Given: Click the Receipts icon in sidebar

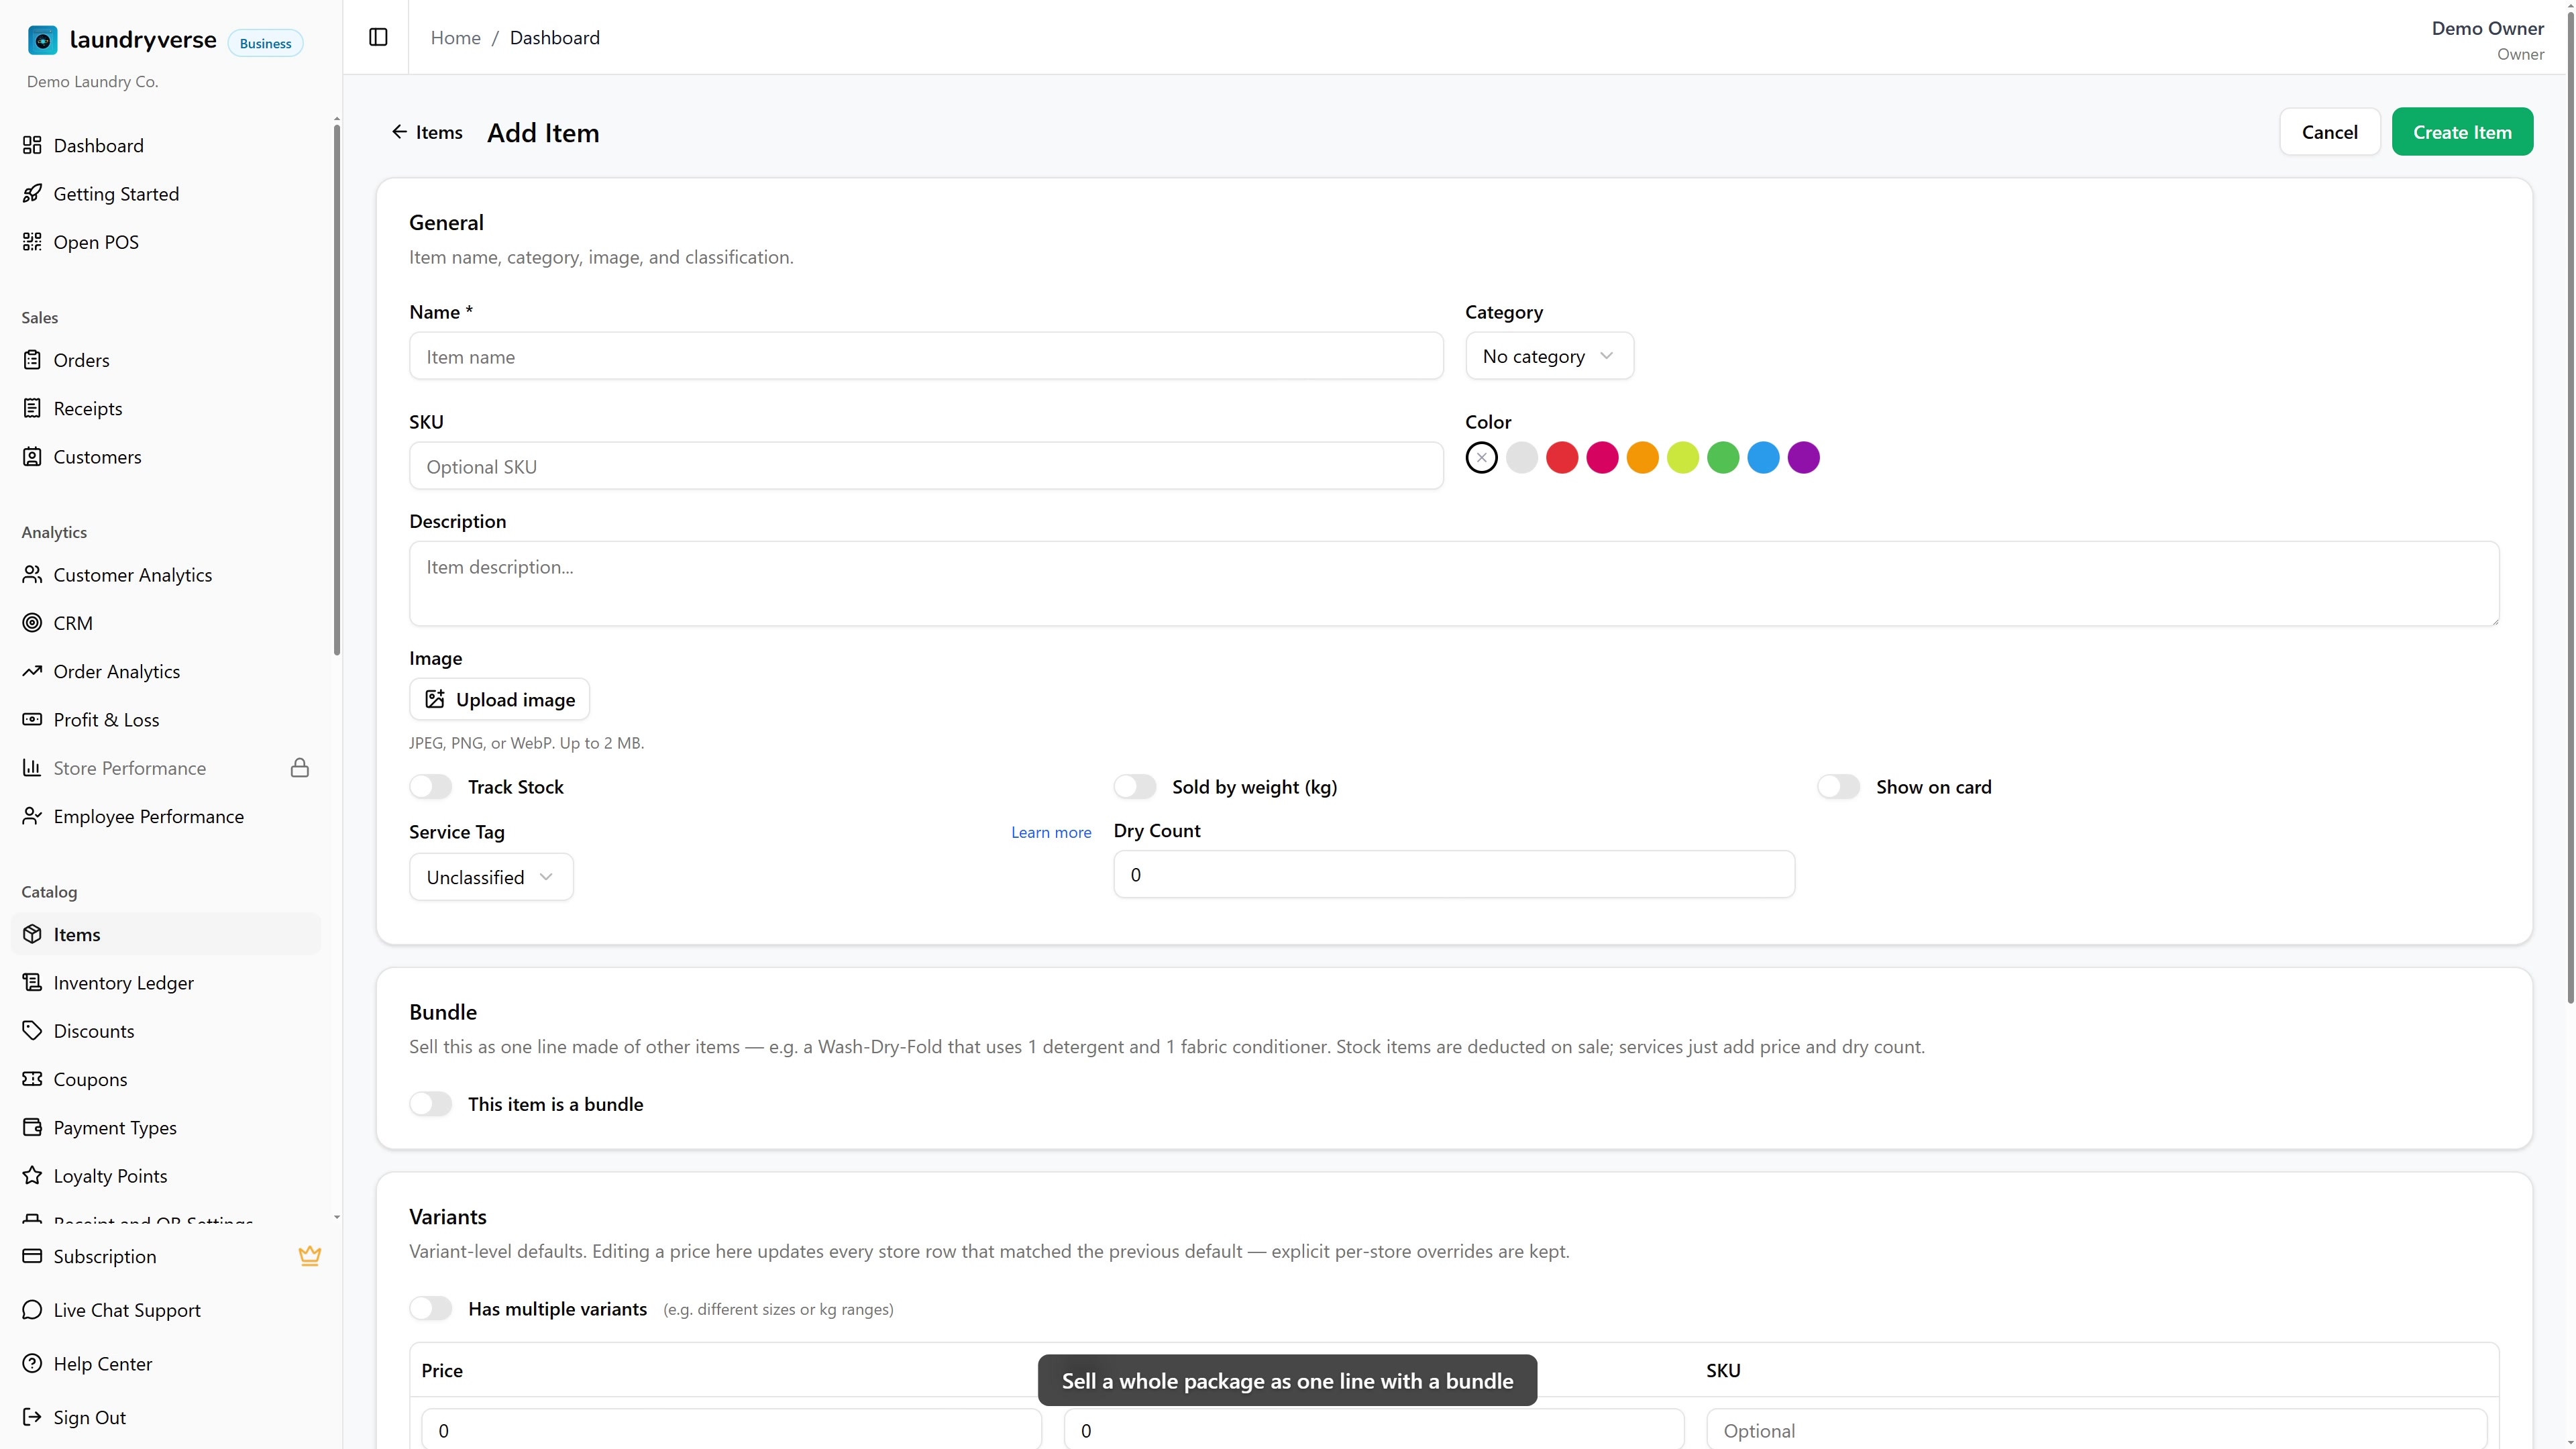Looking at the screenshot, I should click(x=32, y=408).
